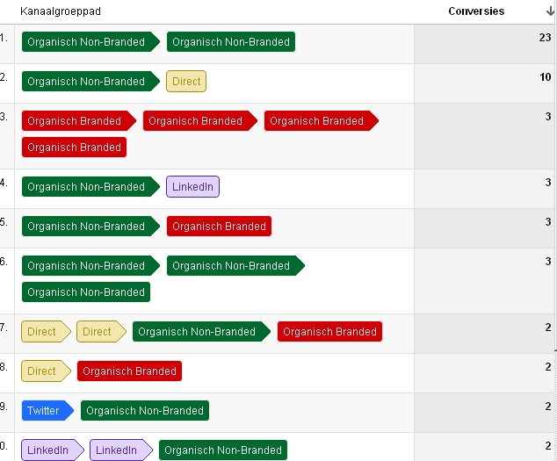This screenshot has width=557, height=461.
Task: Select the Direct tag in row 8
Action: point(43,371)
